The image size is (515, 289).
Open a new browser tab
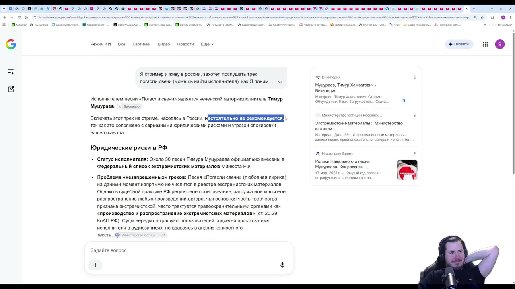(474, 8)
